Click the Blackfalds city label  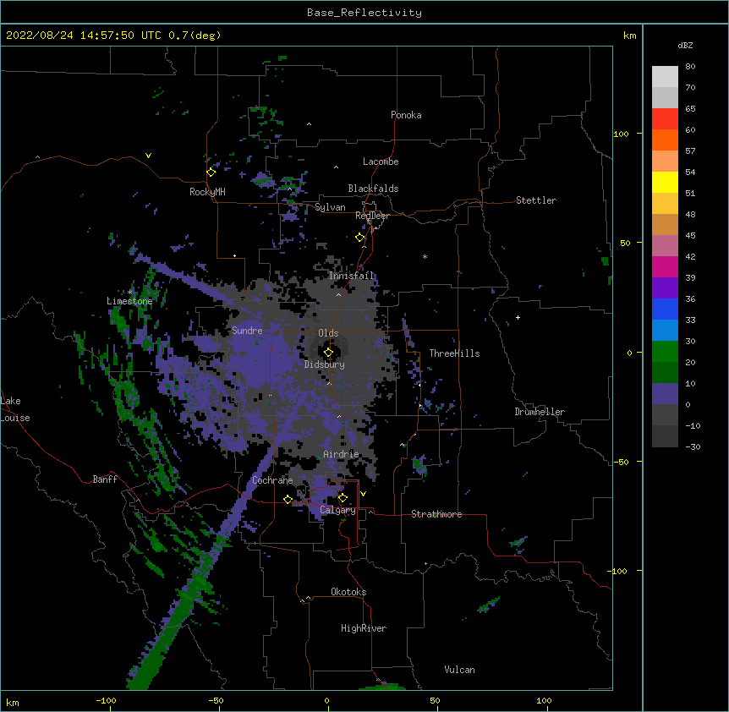373,189
